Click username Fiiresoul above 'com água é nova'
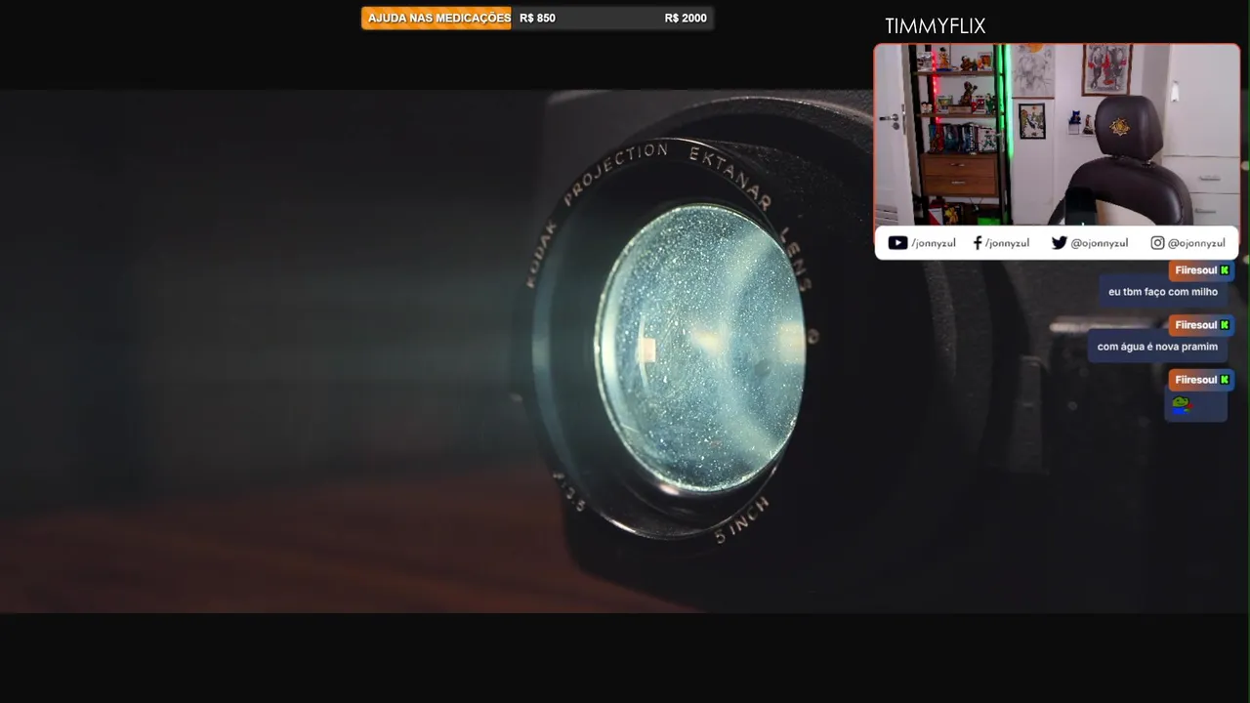The height and width of the screenshot is (703, 1250). pyautogui.click(x=1195, y=325)
